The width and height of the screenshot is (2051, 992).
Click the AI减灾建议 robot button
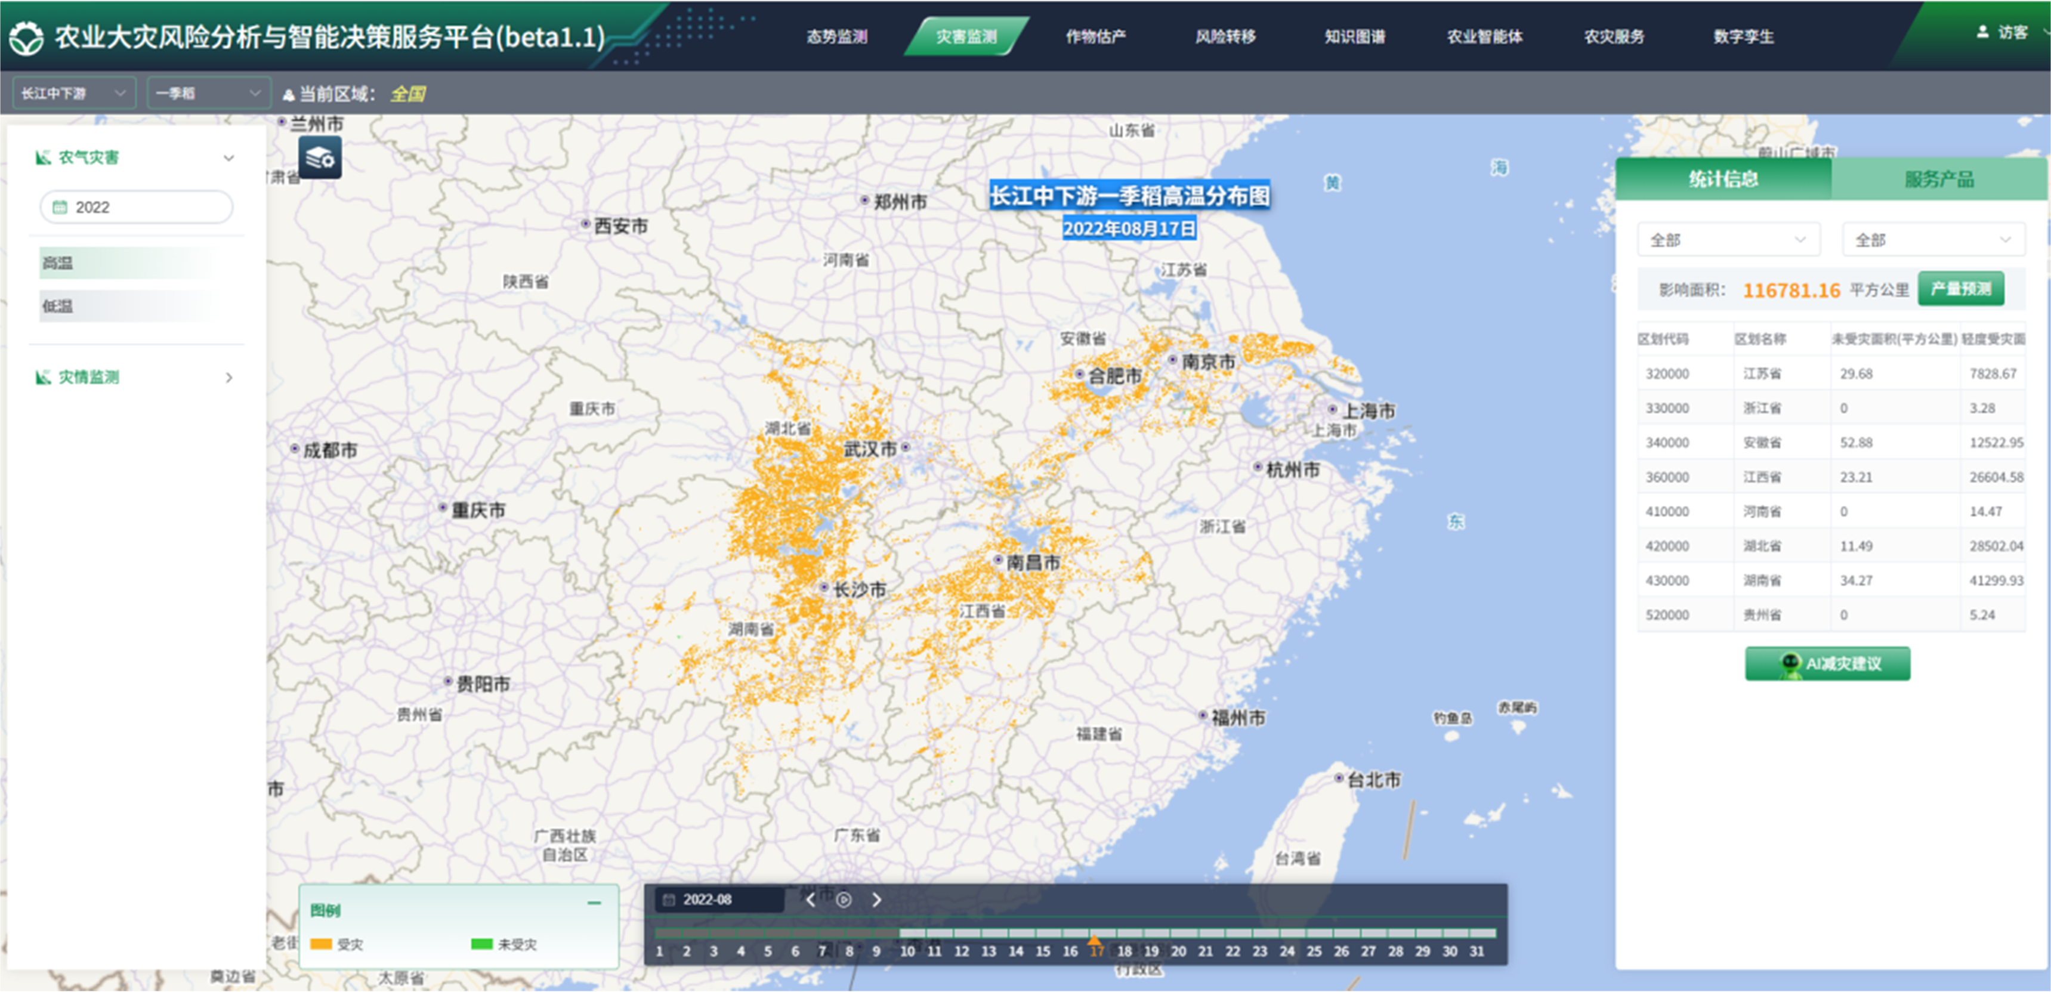(x=1827, y=663)
